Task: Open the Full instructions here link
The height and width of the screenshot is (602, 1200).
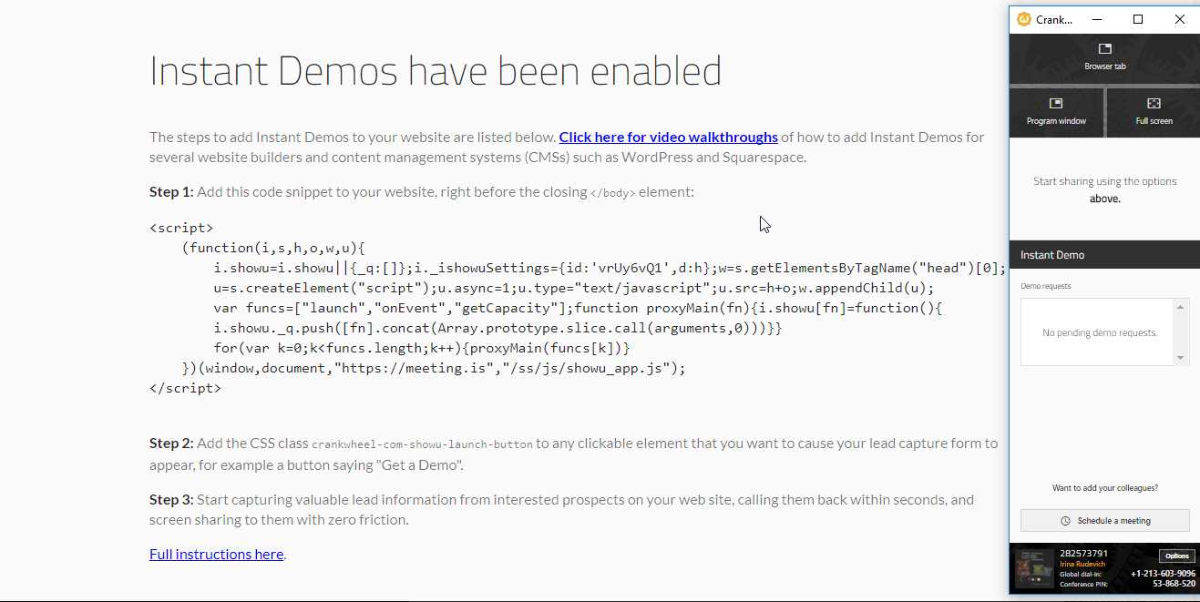Action: pyautogui.click(x=216, y=554)
